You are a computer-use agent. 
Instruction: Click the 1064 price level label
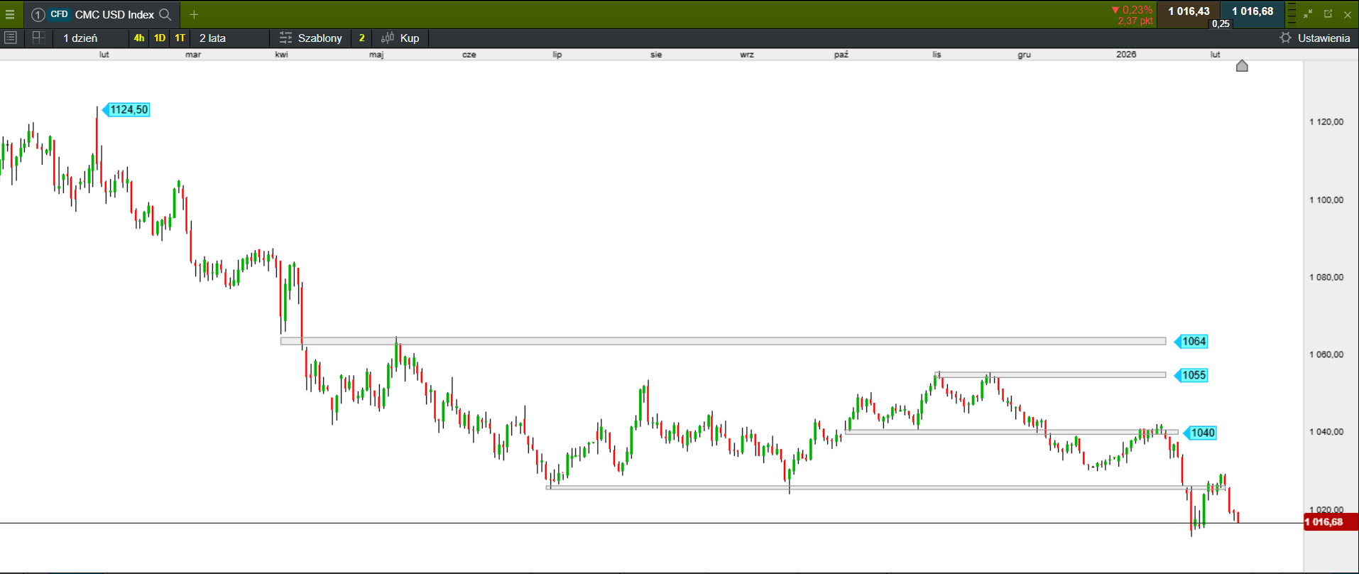(1193, 342)
